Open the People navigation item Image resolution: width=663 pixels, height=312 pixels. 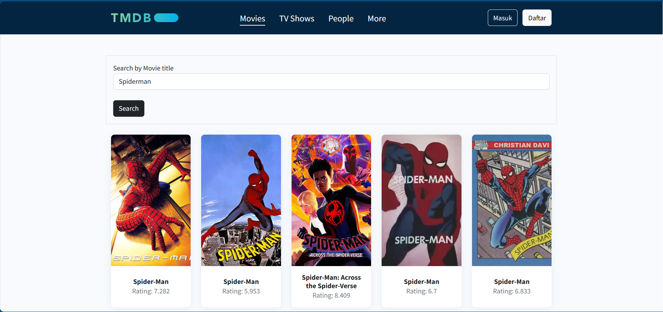coord(341,19)
